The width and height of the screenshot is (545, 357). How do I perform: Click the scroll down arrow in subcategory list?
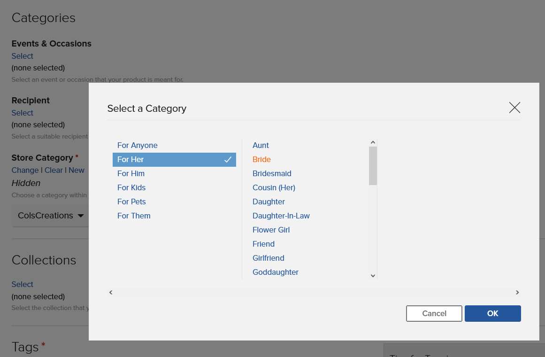coord(373,276)
